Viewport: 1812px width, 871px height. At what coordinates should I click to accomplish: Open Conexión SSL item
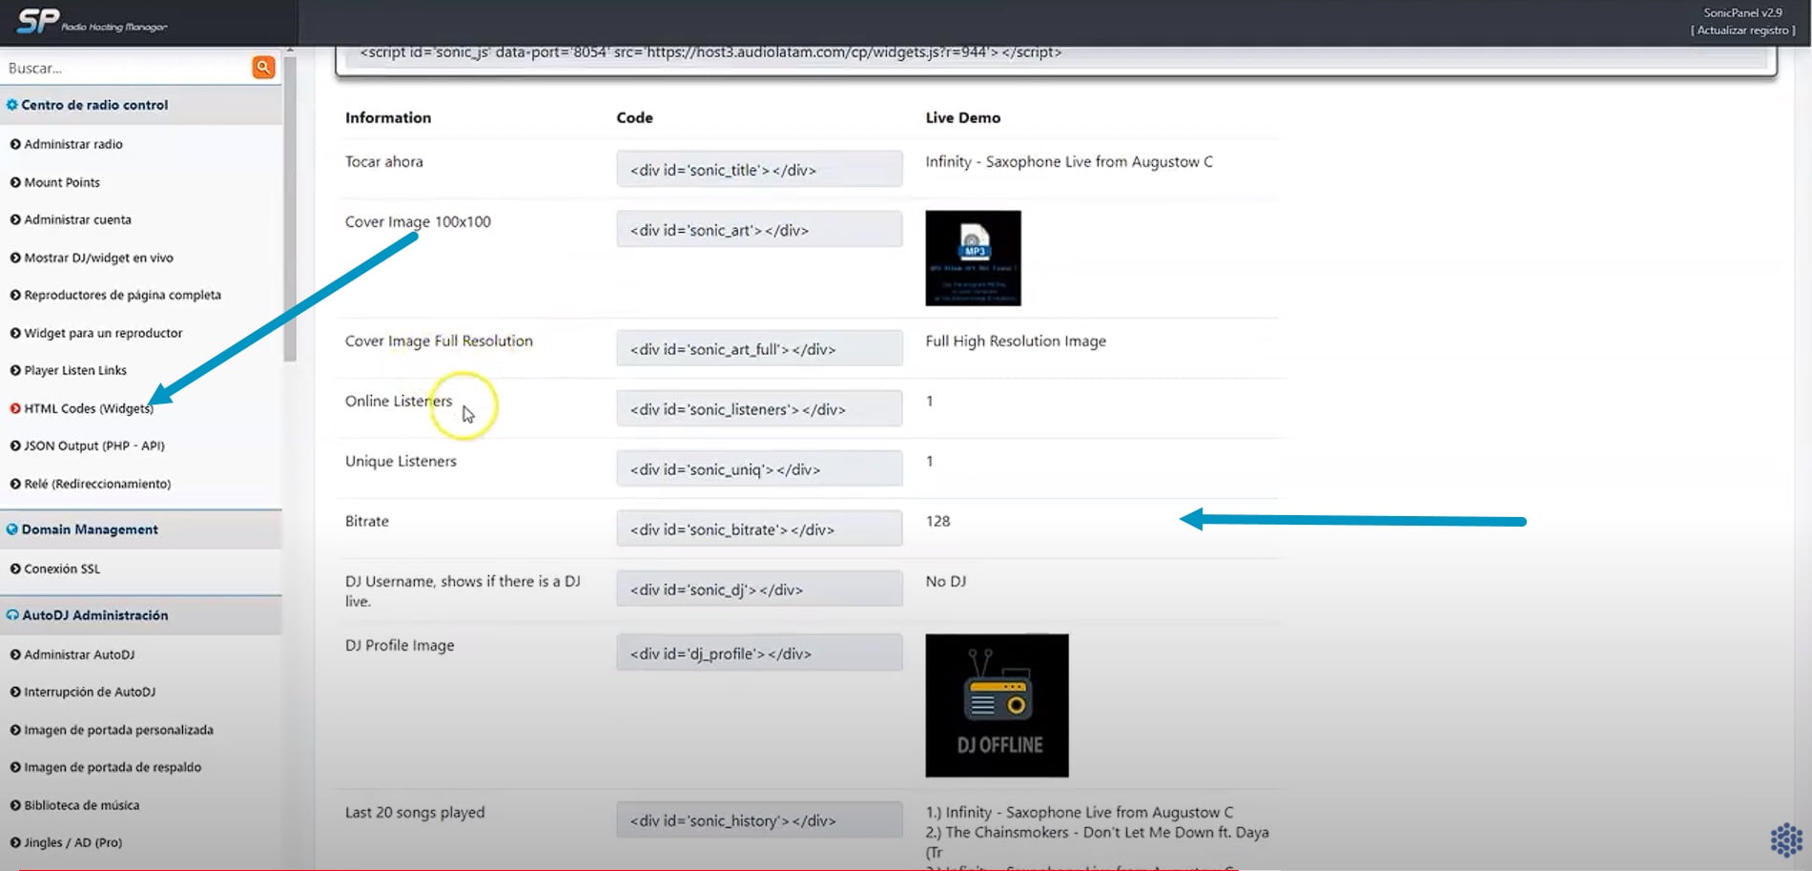[62, 569]
